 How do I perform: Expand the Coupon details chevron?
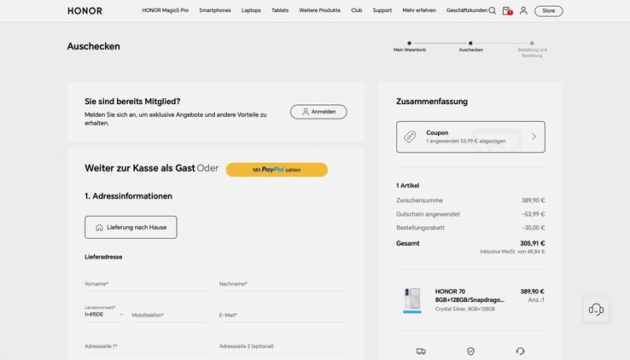click(x=534, y=136)
